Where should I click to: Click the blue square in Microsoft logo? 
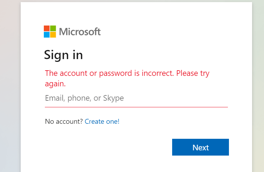[x=47, y=35]
